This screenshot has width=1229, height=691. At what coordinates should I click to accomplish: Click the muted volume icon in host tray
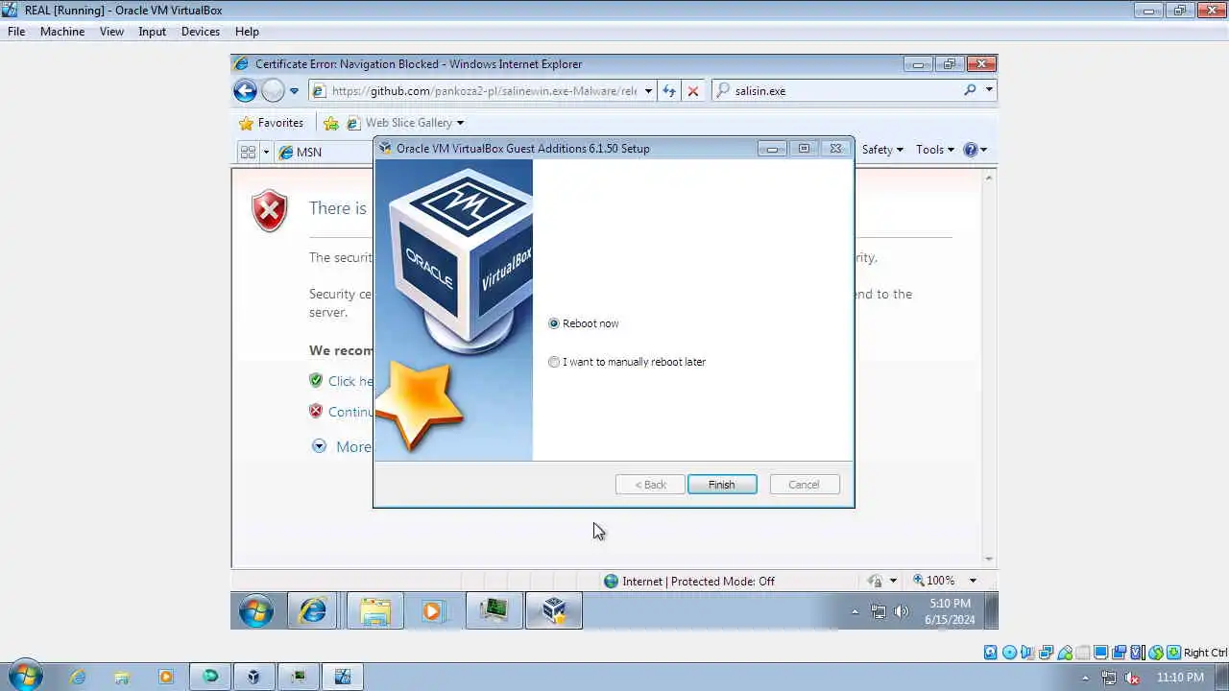tap(1132, 678)
